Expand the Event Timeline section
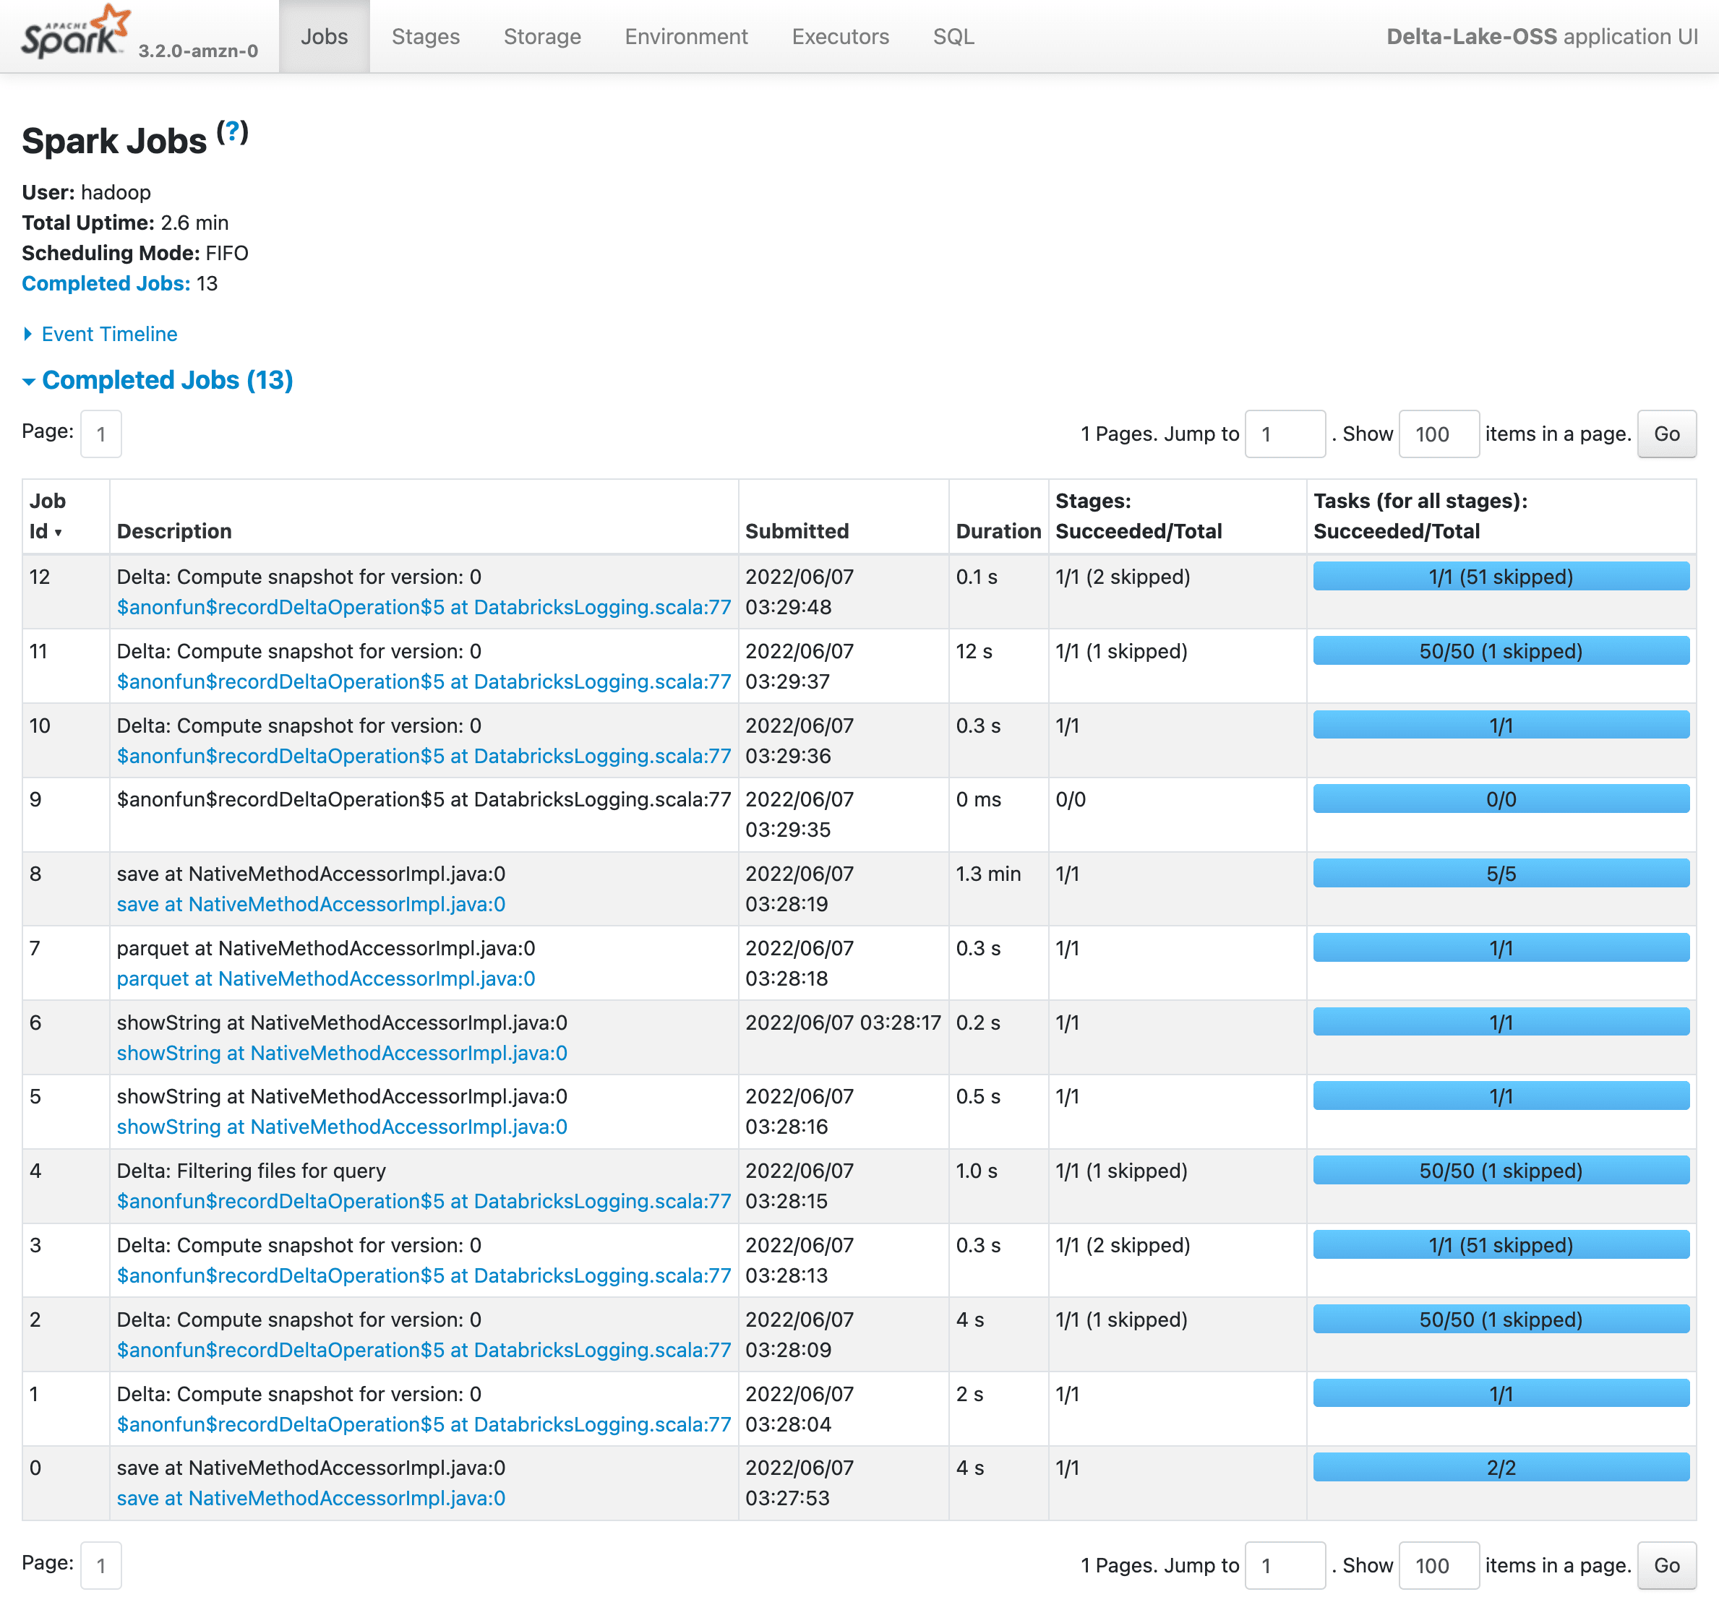Image resolution: width=1719 pixels, height=1610 pixels. coord(100,334)
